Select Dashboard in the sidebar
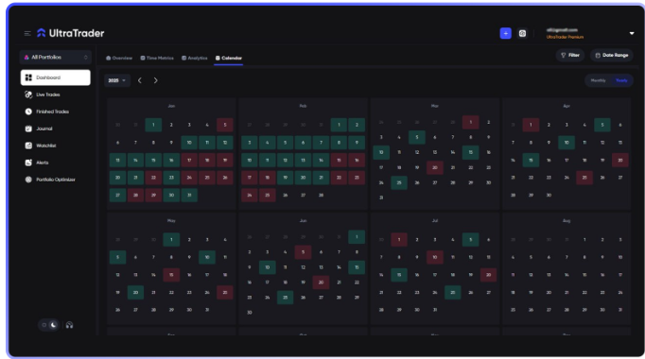Viewport: 645px width, 359px height. click(56, 77)
